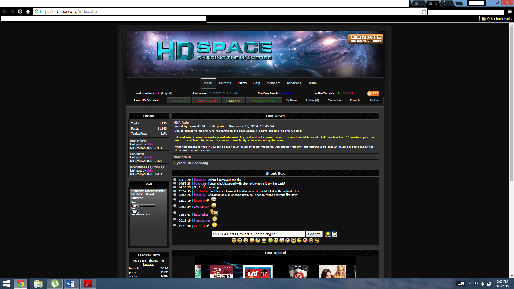Open Adobe Reader from the taskbar

[88, 284]
